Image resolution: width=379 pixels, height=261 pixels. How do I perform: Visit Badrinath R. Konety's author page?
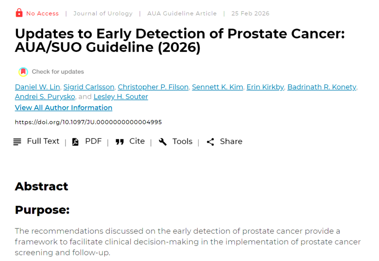(321, 87)
